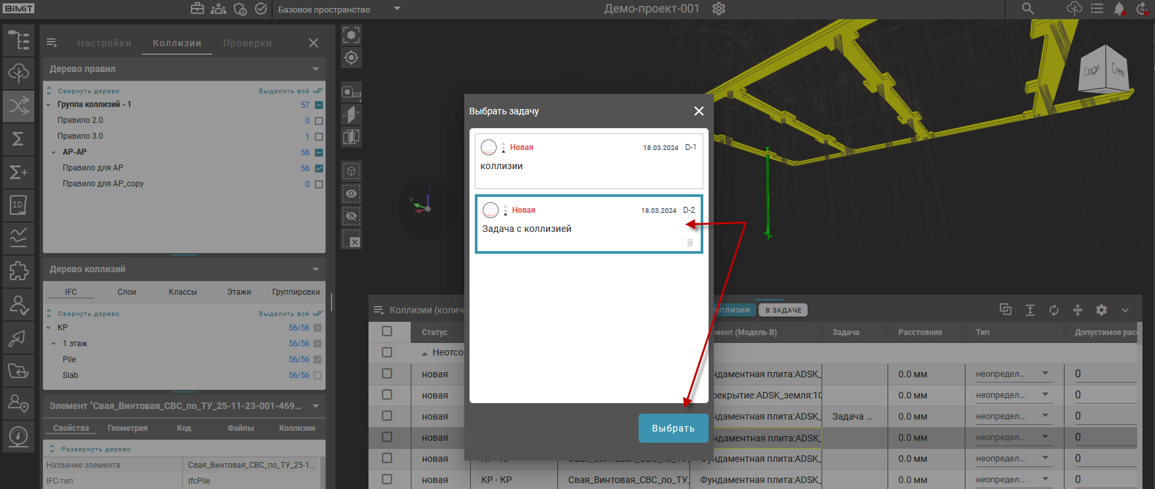The width and height of the screenshot is (1155, 489).
Task: Toggle checkbox for Правило 2.0
Action: point(319,121)
